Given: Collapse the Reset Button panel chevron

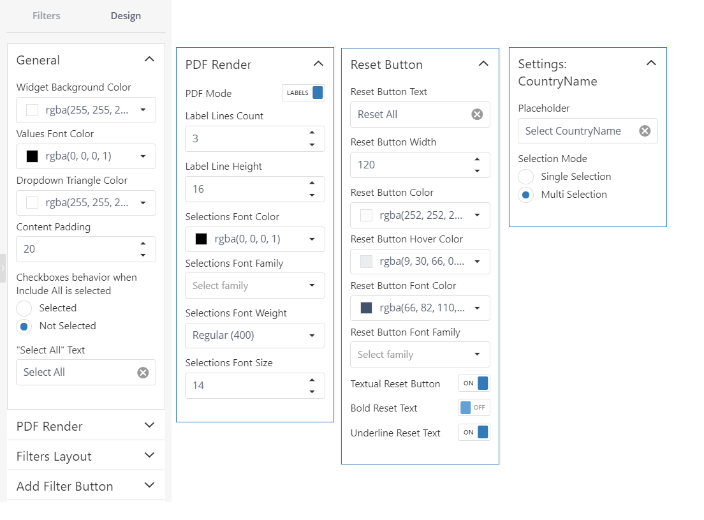Looking at the screenshot, I should coord(483,64).
